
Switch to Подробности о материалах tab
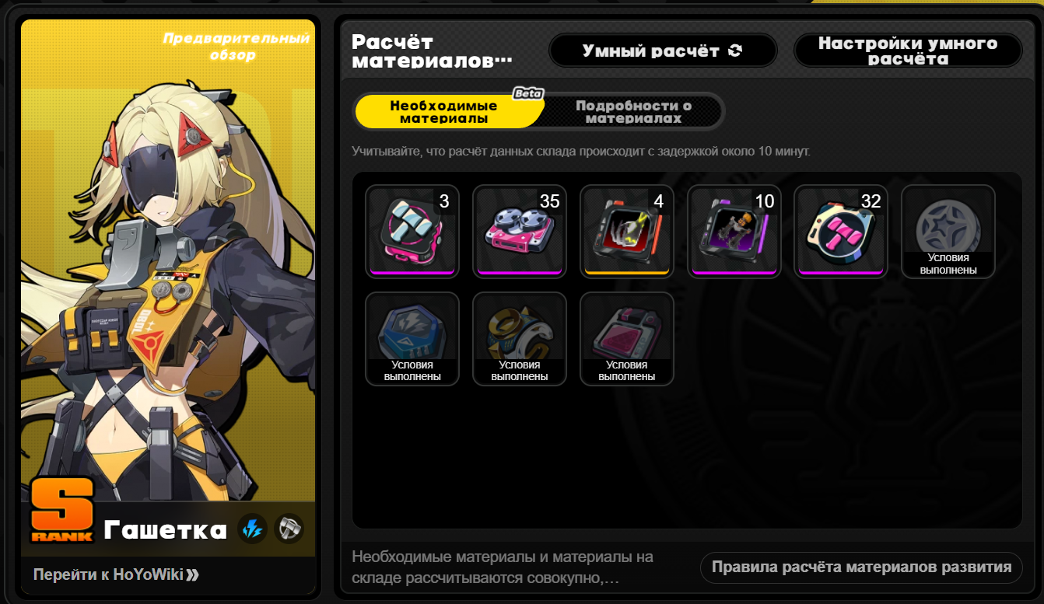coord(633,112)
